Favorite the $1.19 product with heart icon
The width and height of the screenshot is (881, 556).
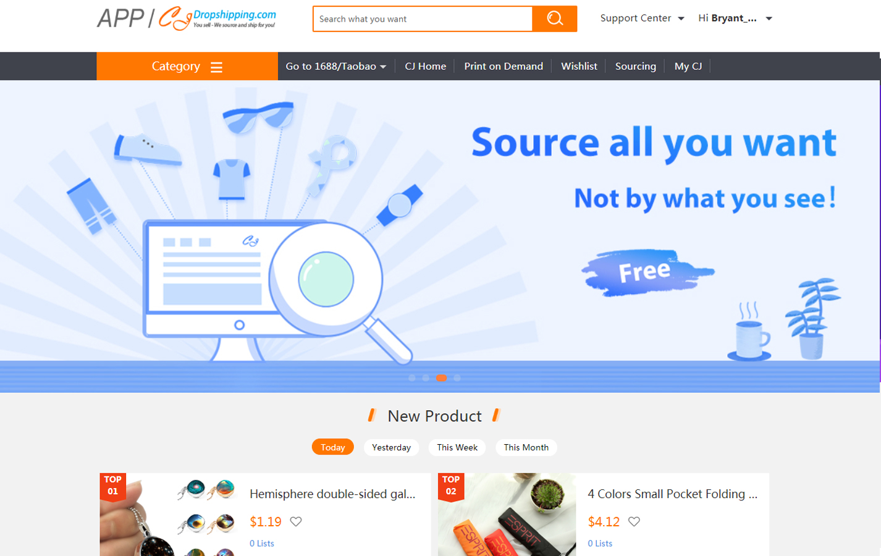tap(296, 521)
